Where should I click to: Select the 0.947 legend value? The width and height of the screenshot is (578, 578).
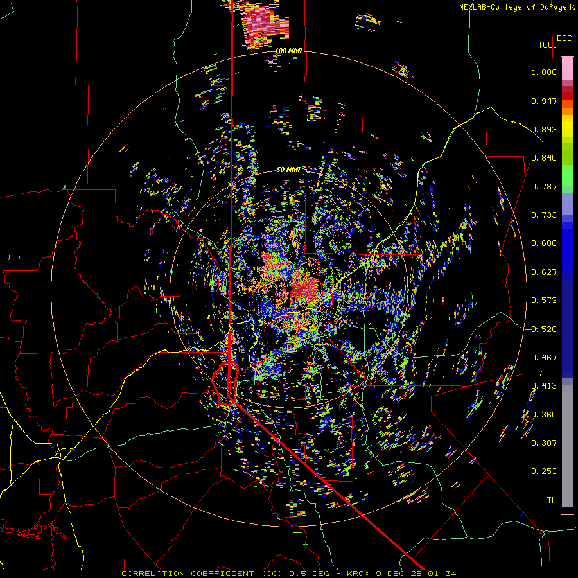(544, 101)
